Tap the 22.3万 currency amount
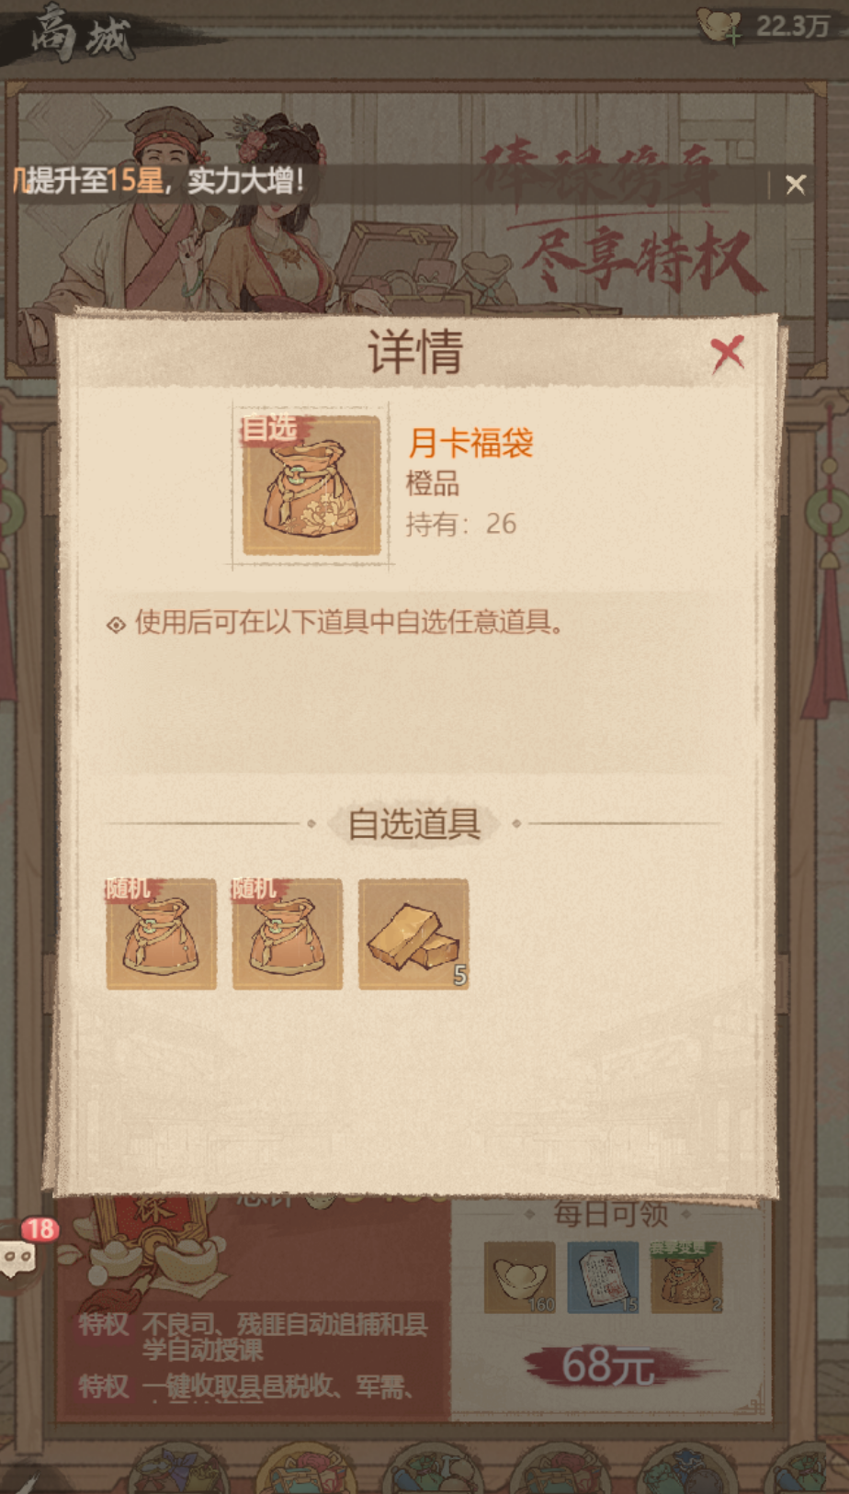Image resolution: width=849 pixels, height=1494 pixels. pos(792,26)
